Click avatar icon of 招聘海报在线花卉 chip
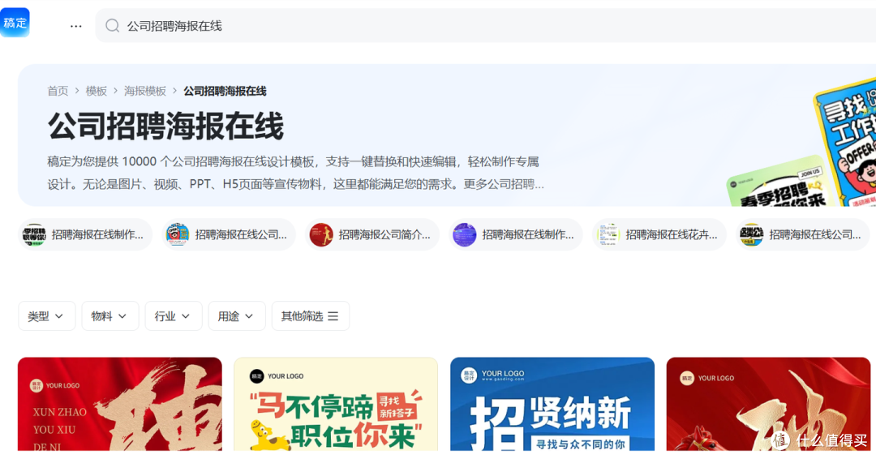 608,234
